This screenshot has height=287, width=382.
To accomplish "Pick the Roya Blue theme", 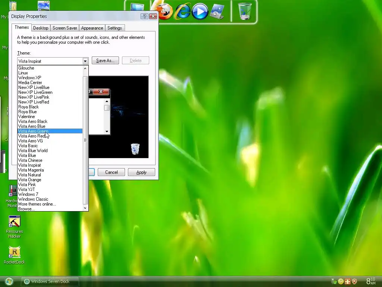I will (x=50, y=112).
